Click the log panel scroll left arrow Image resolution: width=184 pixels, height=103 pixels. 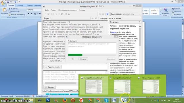44,83
